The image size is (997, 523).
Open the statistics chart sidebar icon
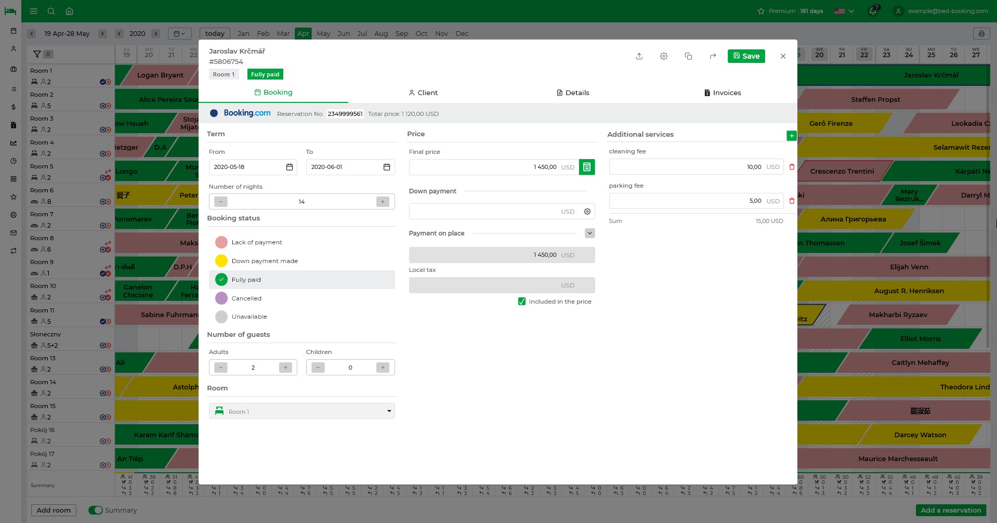[x=14, y=143]
